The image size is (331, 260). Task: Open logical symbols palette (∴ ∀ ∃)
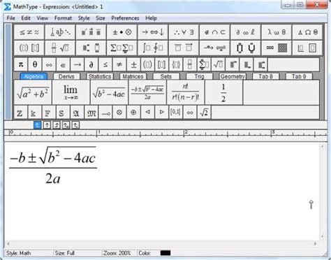click(184, 32)
